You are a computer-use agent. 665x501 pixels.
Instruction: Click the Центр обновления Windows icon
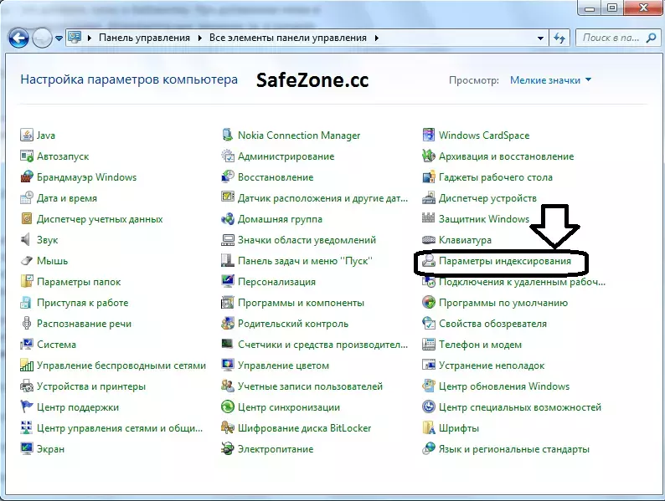point(429,386)
